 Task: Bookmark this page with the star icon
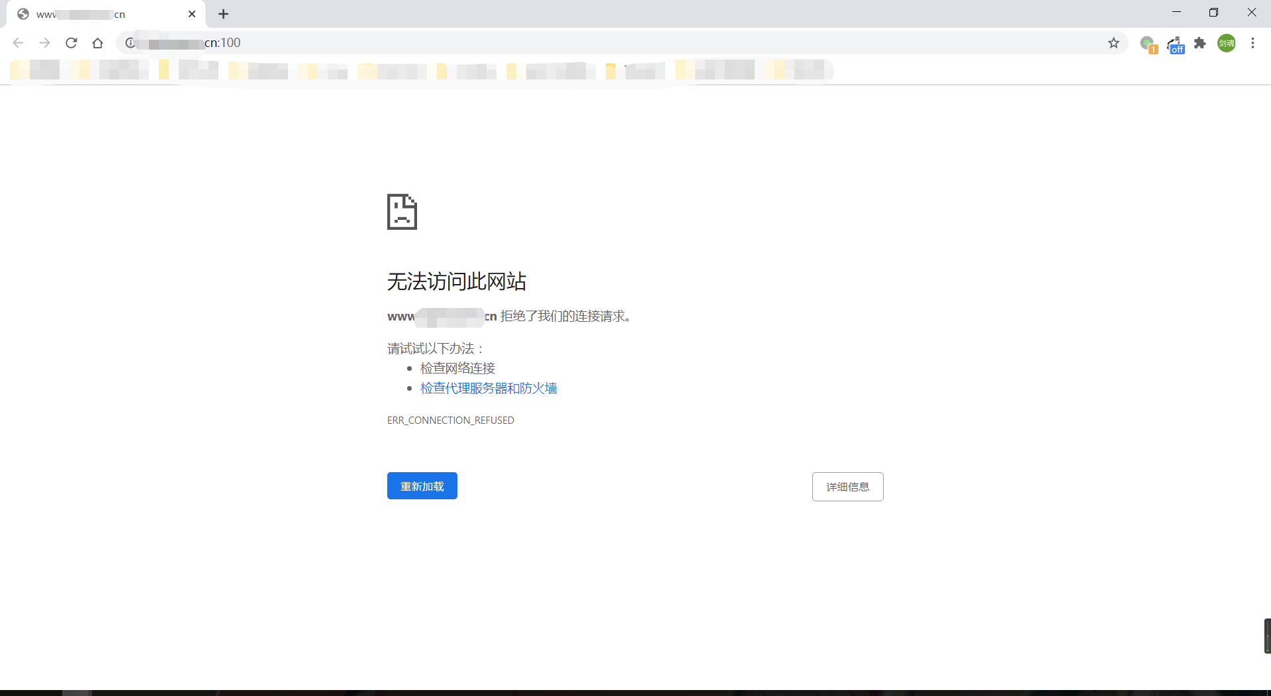[1113, 43]
